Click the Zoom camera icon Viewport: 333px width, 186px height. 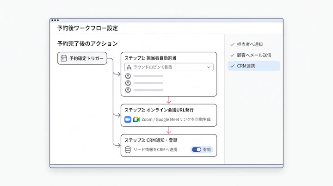128,119
